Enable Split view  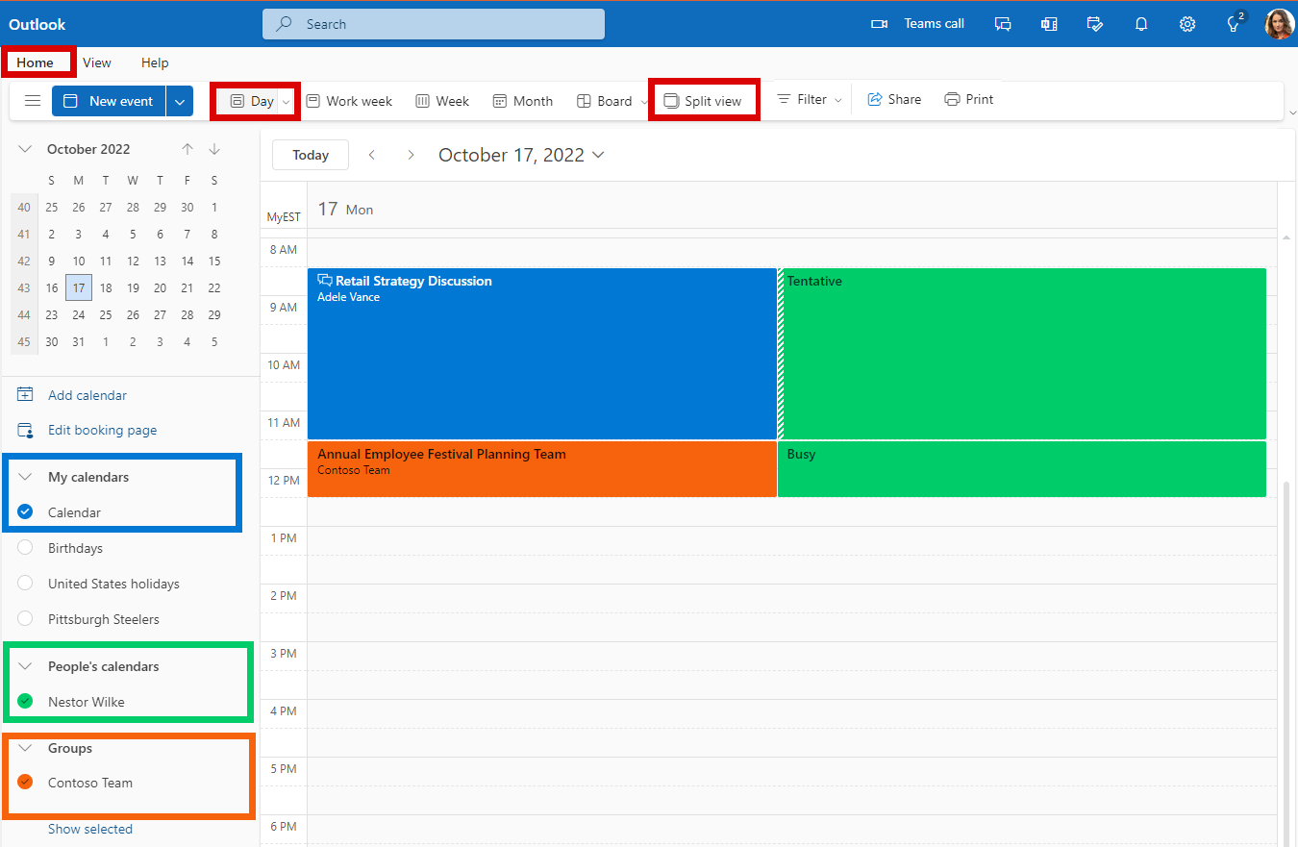click(704, 101)
